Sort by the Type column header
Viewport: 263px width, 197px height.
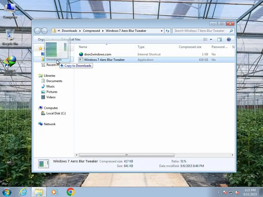(156, 47)
